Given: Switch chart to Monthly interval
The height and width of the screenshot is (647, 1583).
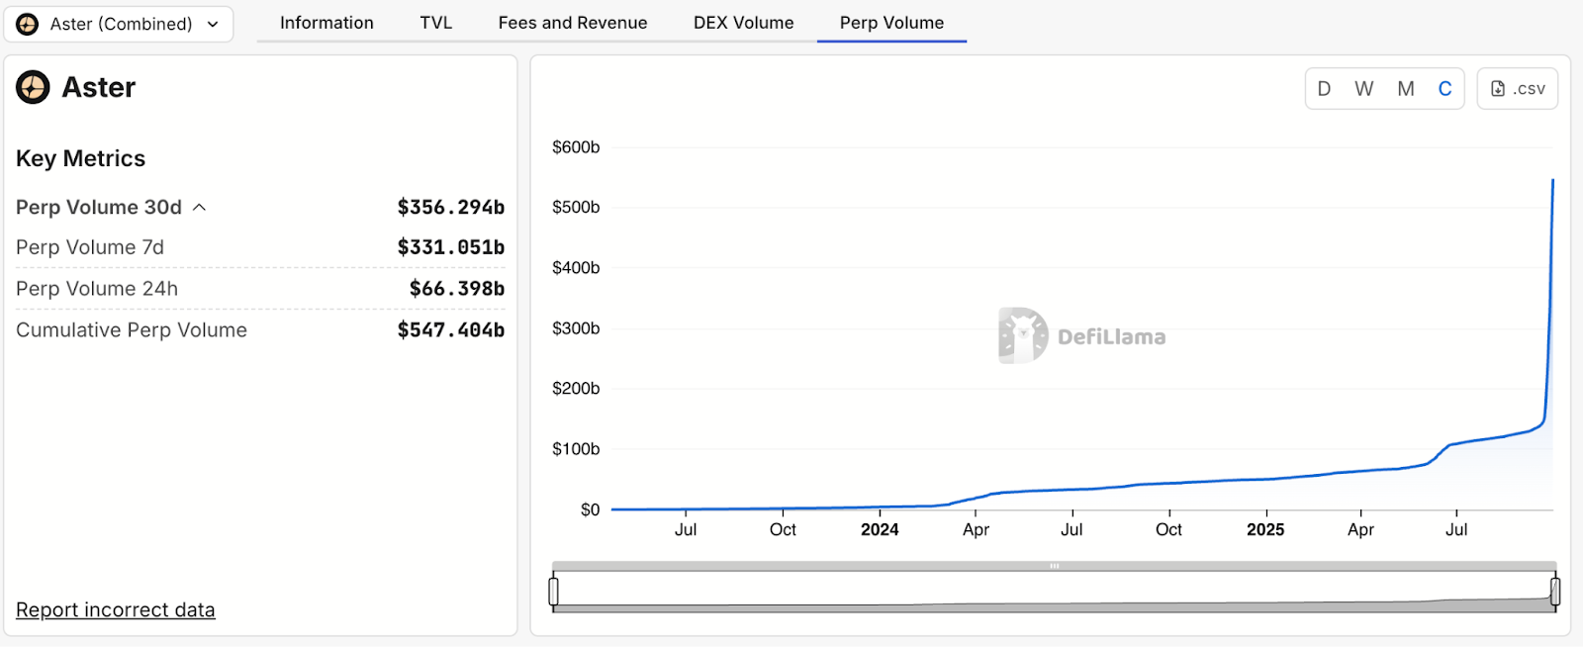Looking at the screenshot, I should 1405,89.
